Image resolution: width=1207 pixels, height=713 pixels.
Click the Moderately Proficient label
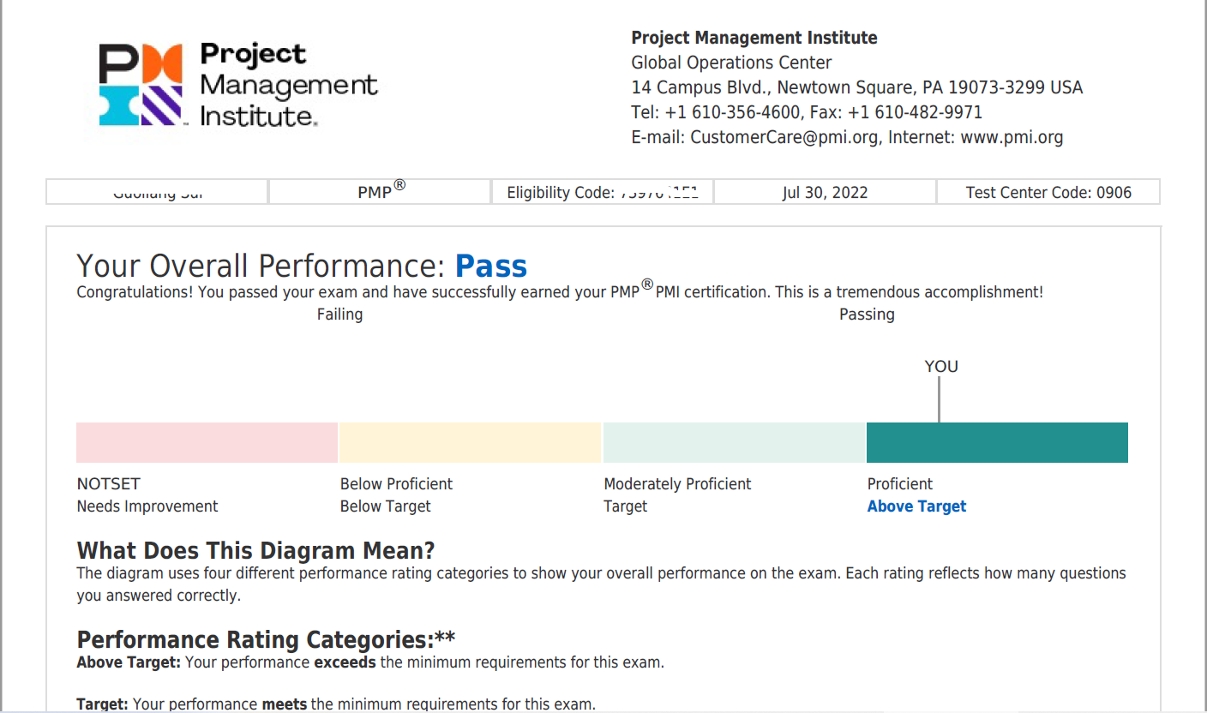[x=677, y=484]
